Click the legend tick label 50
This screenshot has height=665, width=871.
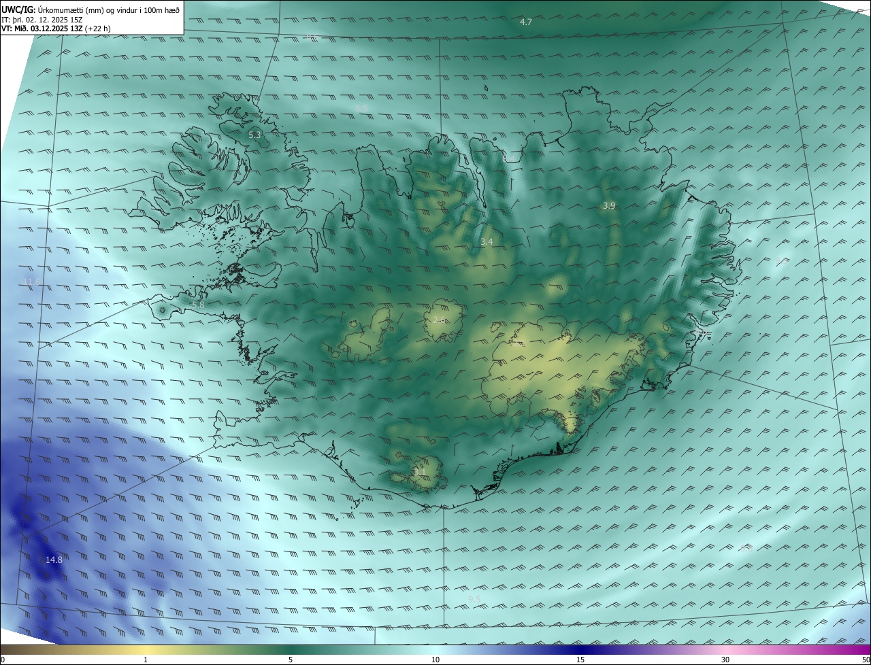[866, 660]
